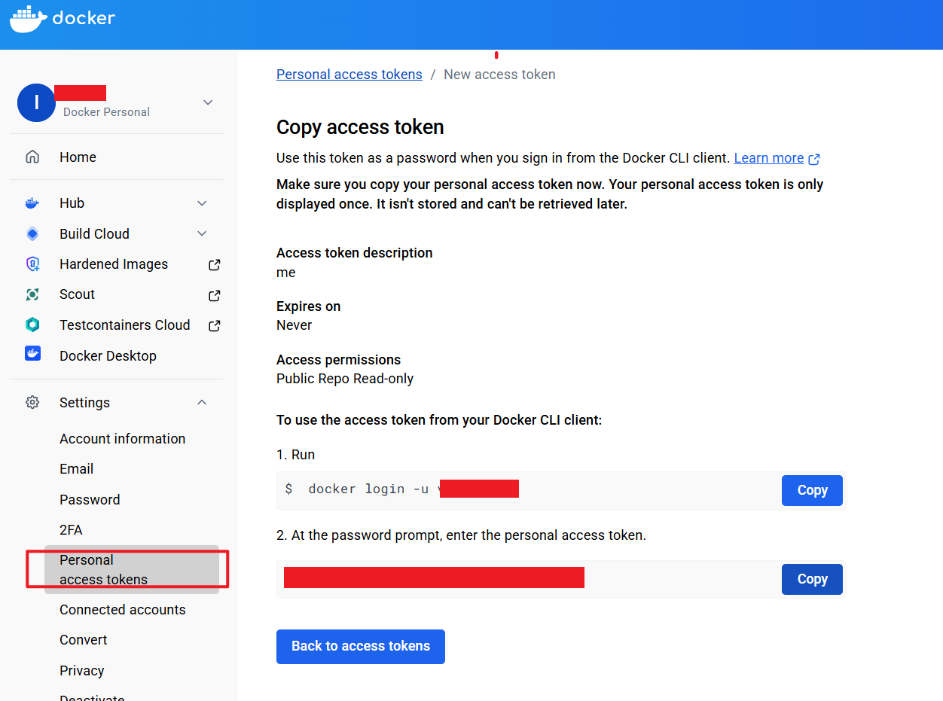Open Email settings page

77,469
